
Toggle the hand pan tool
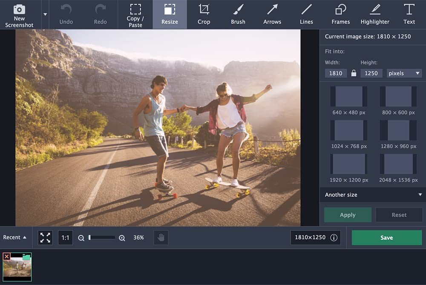pyautogui.click(x=161, y=238)
